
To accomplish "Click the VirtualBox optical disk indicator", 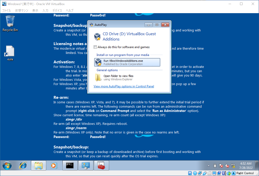I will pyautogui.click(x=195, y=173).
